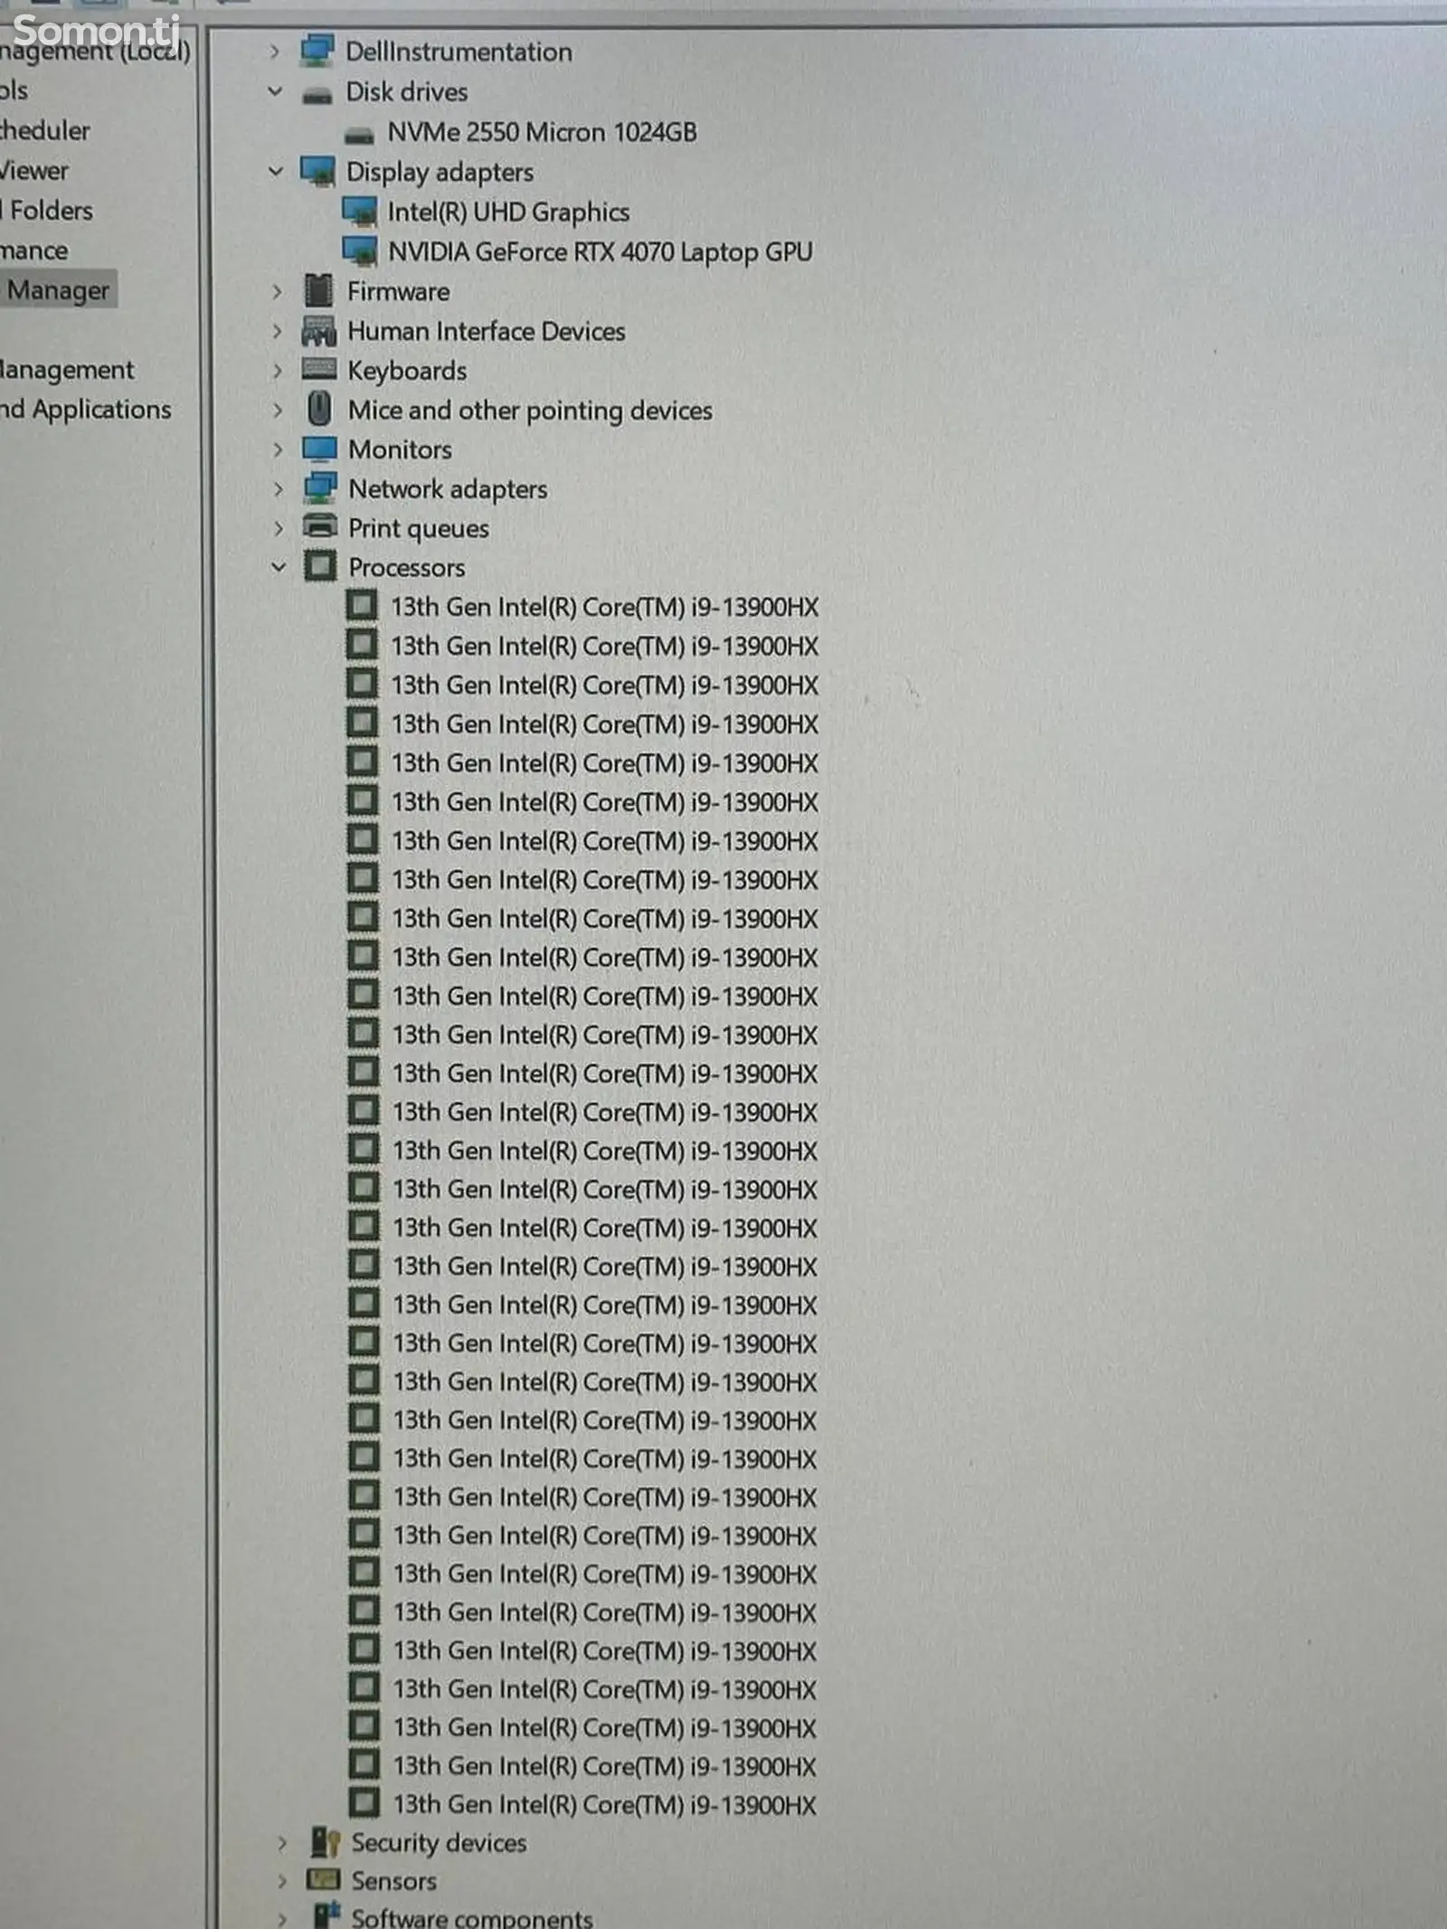Click the Disk drives category icon

pos(317,94)
